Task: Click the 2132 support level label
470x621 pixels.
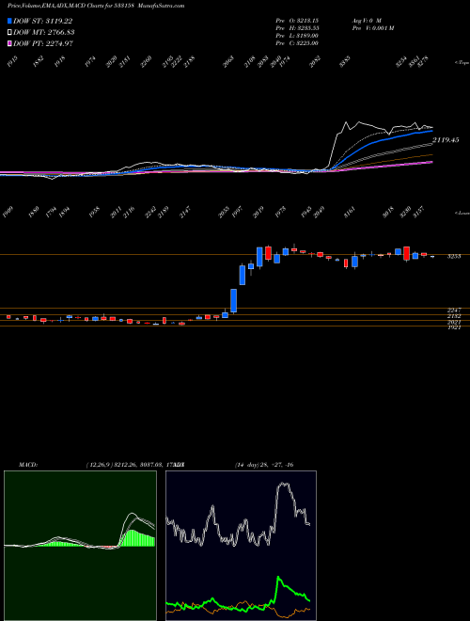Action: 454,316
